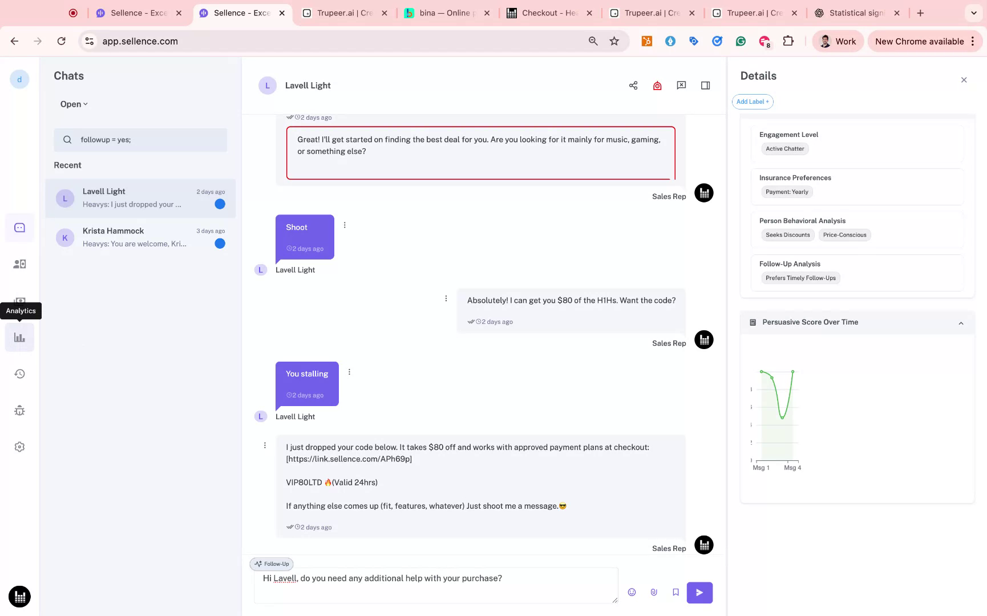Click the red alert icon in chat header
Viewport: 987px width, 616px height.
click(x=657, y=85)
